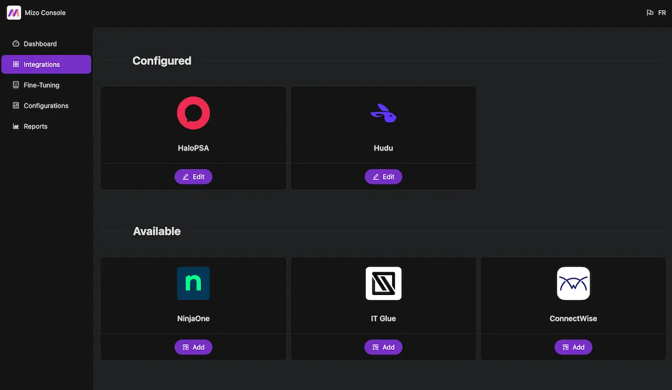The image size is (672, 390).
Task: Add the NinjaOne integration
Action: click(193, 347)
